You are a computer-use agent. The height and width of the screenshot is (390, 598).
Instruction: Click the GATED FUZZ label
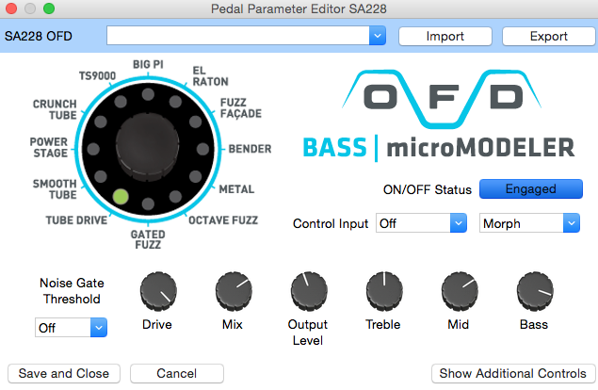pyautogui.click(x=148, y=239)
